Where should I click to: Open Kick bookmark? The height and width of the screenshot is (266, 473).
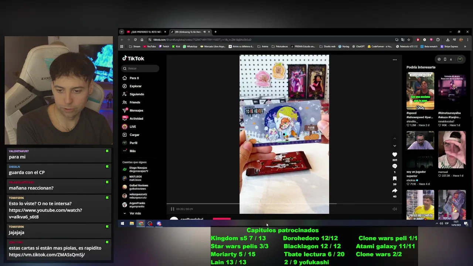coord(176,47)
